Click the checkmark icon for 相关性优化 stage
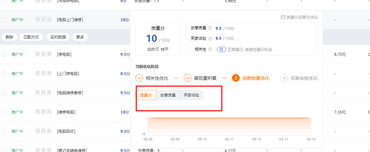 tap(139, 78)
